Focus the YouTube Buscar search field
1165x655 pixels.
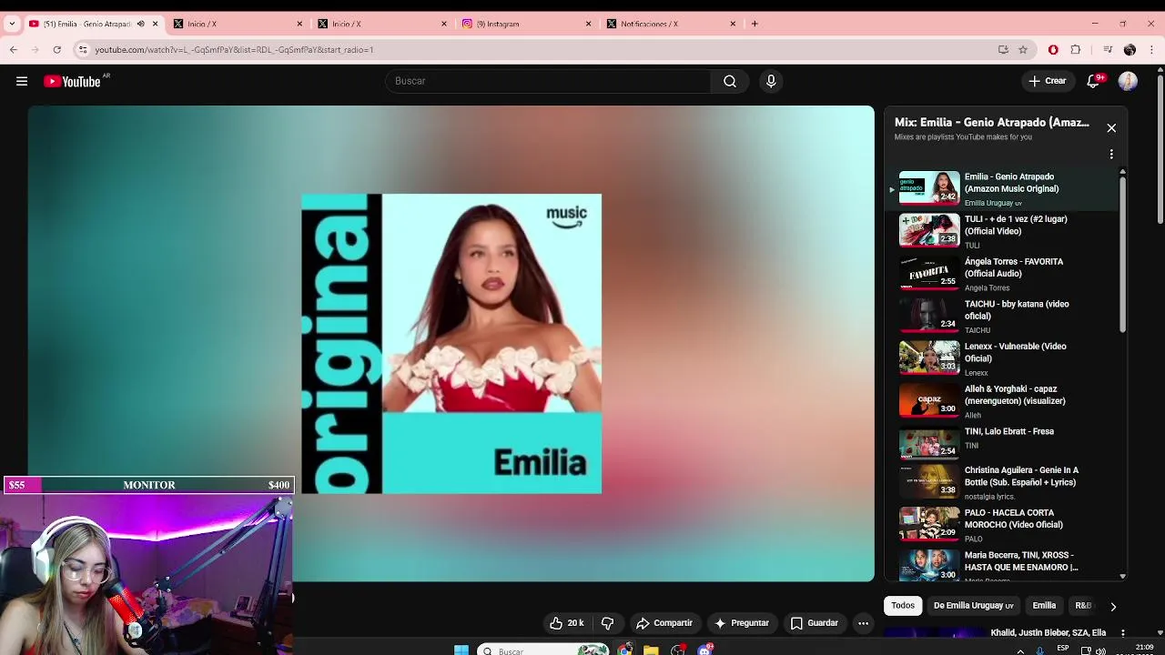548,81
